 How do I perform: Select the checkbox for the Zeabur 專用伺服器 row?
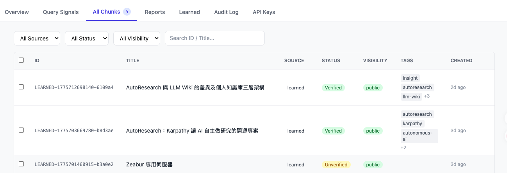[21, 164]
